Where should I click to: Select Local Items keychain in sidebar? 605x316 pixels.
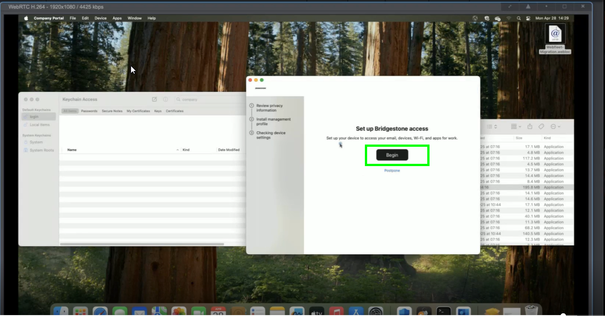click(39, 125)
